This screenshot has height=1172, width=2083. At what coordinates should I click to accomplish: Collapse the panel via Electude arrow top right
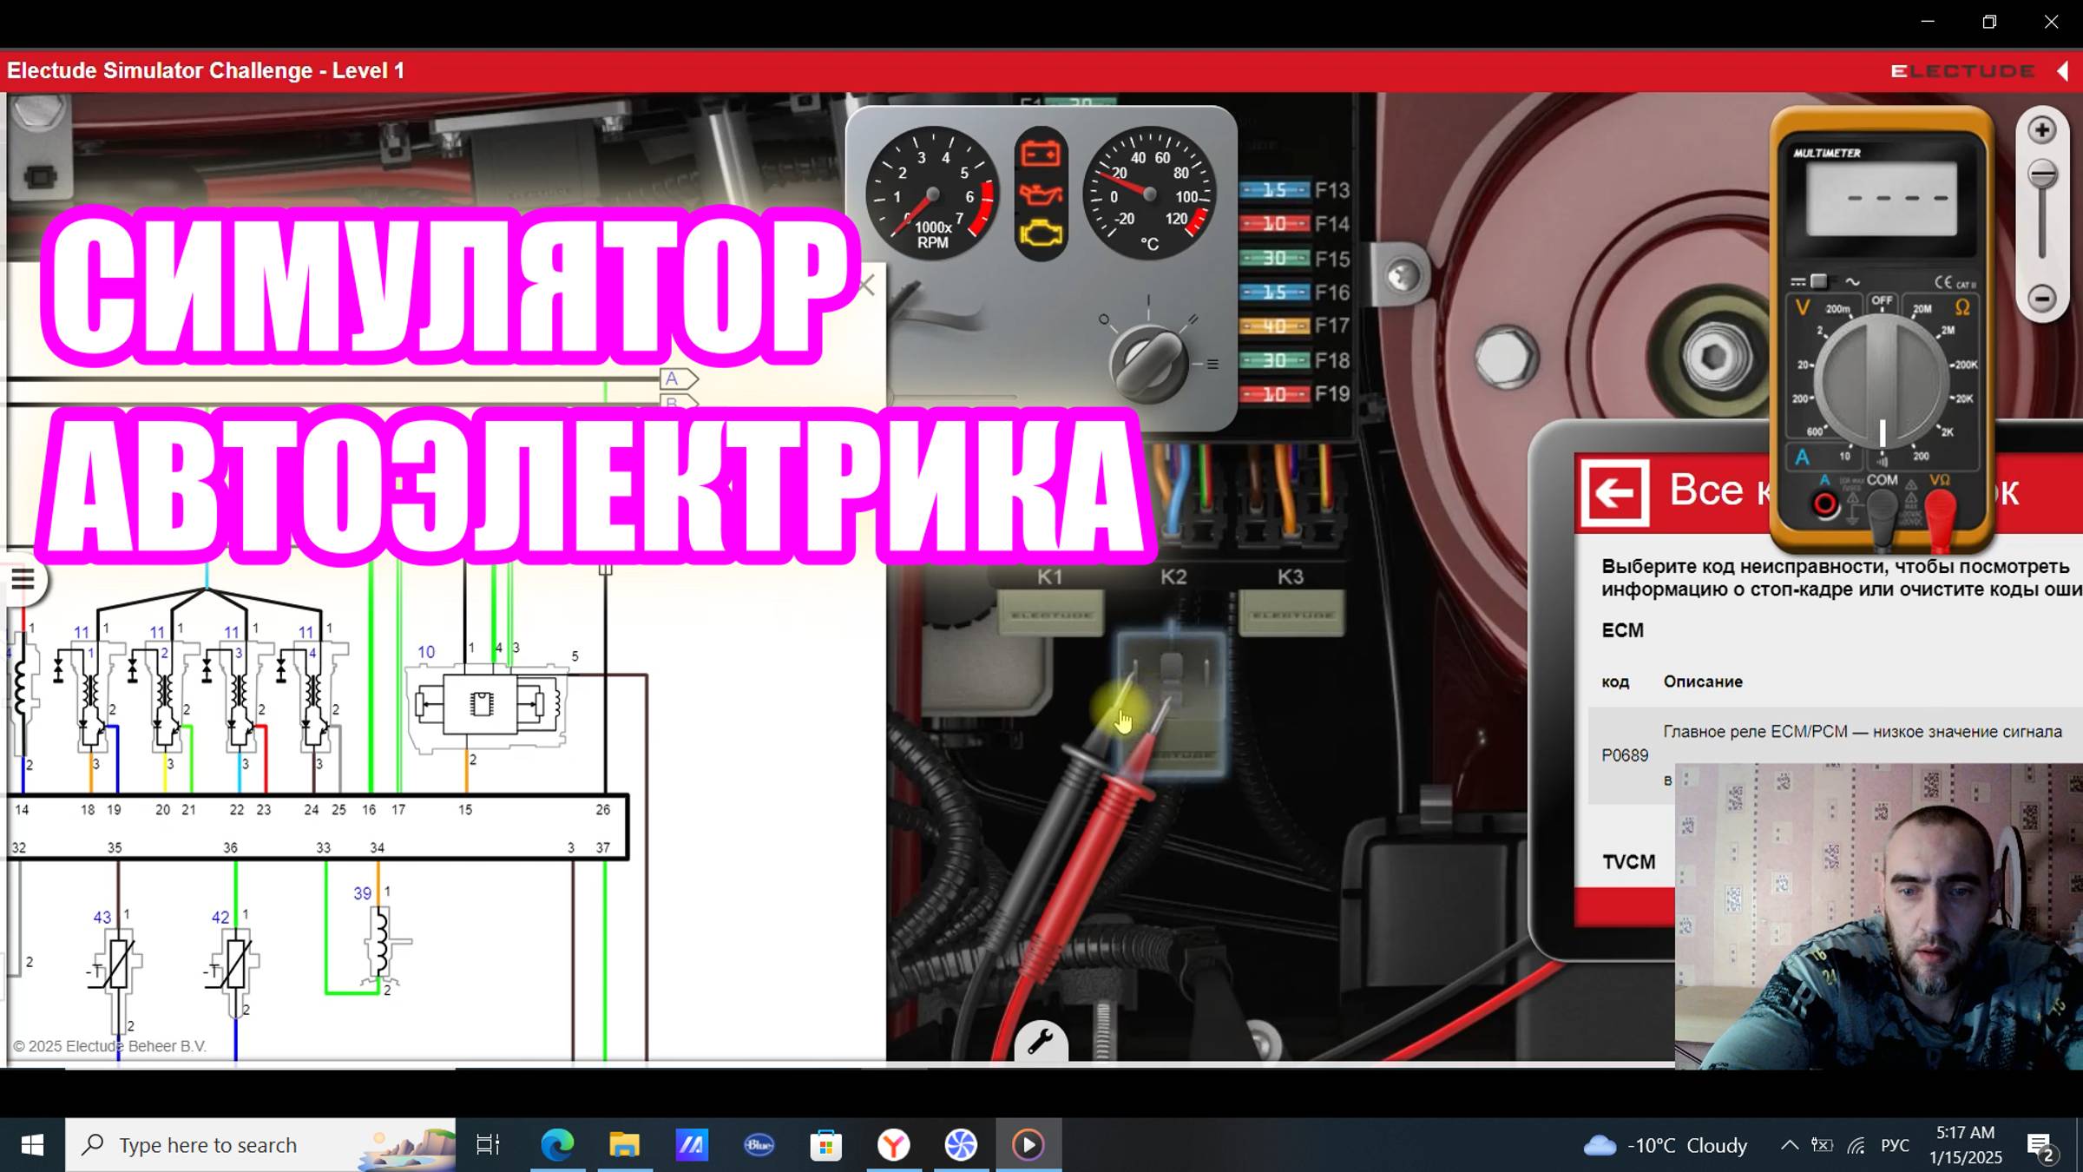(2063, 70)
